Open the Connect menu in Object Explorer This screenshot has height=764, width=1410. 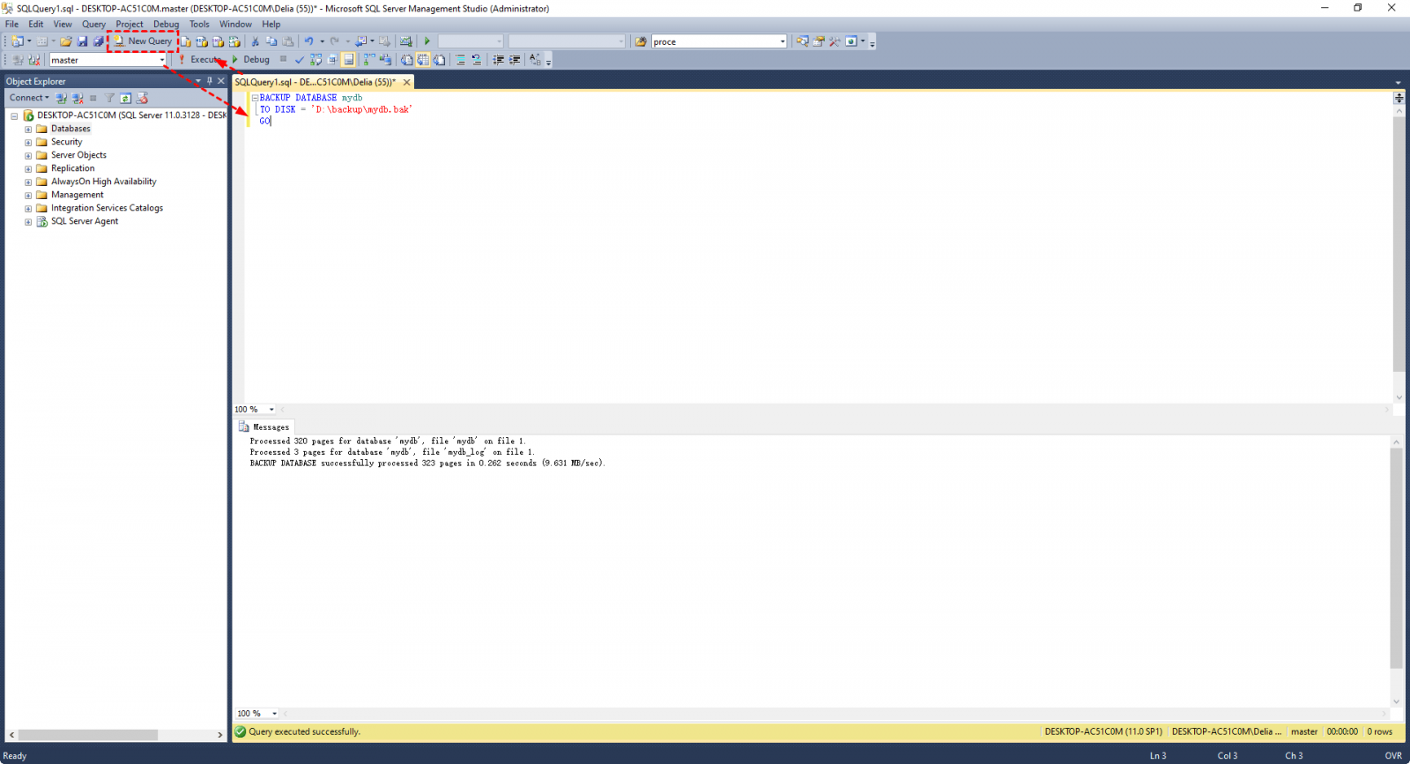point(29,98)
